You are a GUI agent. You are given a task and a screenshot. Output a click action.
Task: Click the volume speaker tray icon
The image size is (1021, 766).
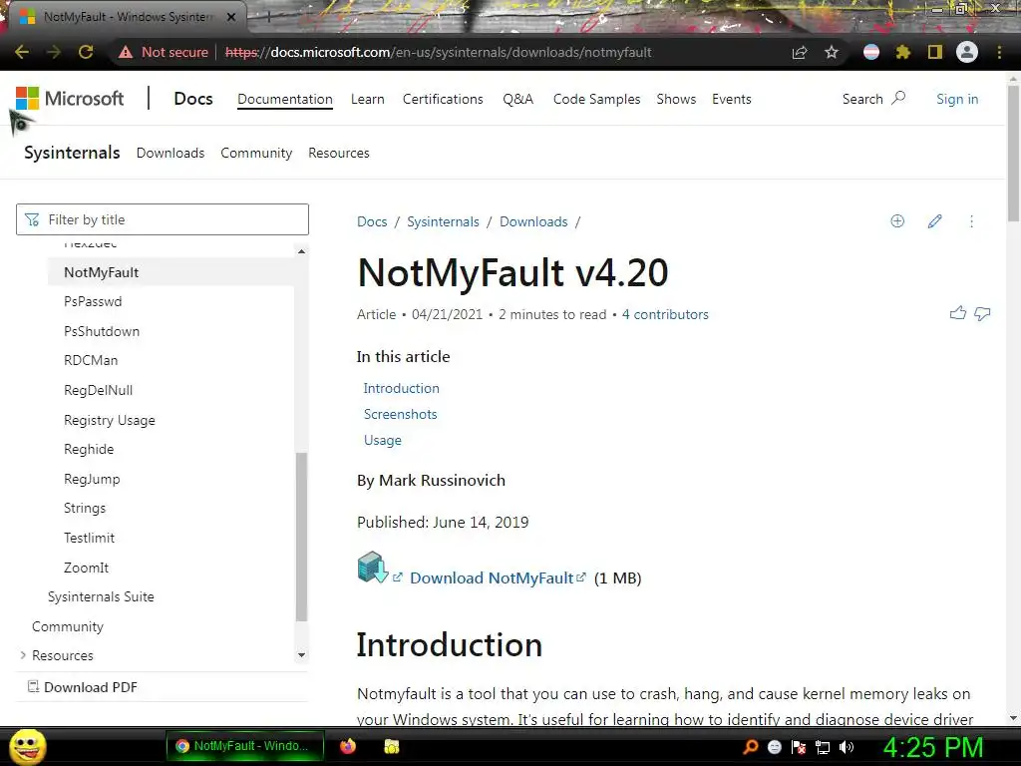pyautogui.click(x=847, y=747)
